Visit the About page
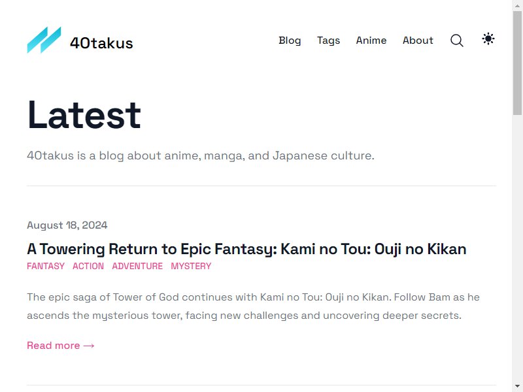Image resolution: width=523 pixels, height=392 pixels. 418,41
